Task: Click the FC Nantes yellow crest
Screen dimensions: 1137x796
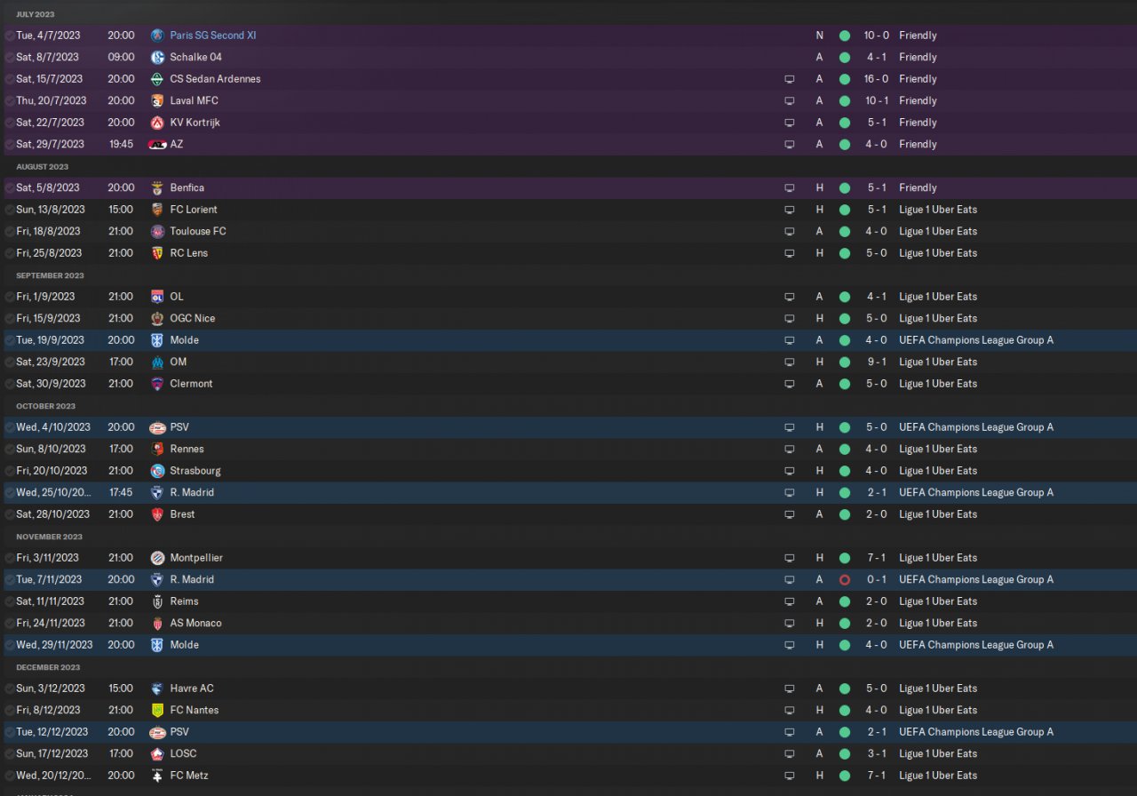Action: [x=157, y=710]
